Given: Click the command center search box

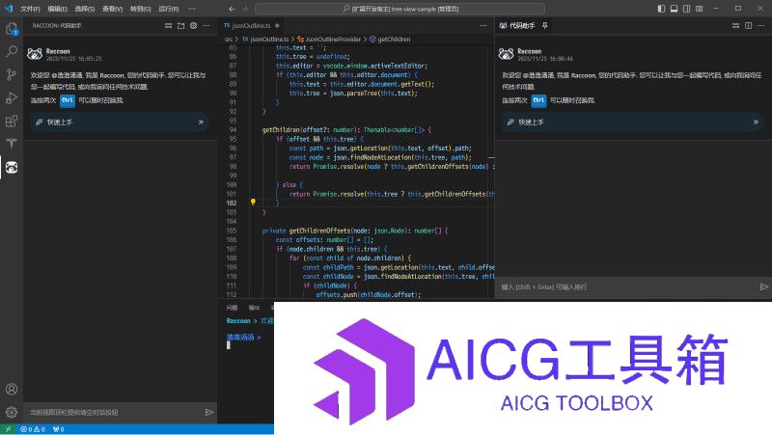Looking at the screenshot, I should pos(400,9).
